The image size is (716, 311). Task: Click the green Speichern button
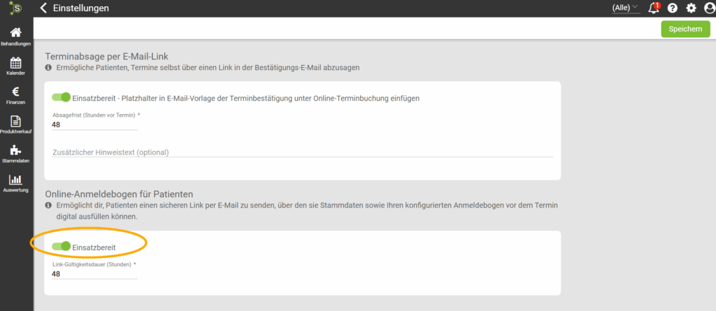(x=685, y=29)
